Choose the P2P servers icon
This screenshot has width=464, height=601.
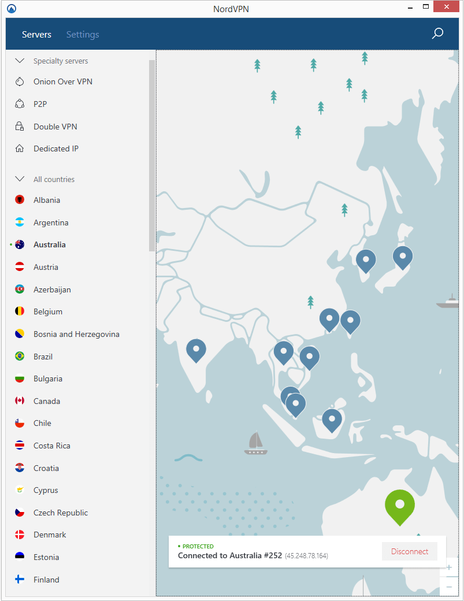20,104
